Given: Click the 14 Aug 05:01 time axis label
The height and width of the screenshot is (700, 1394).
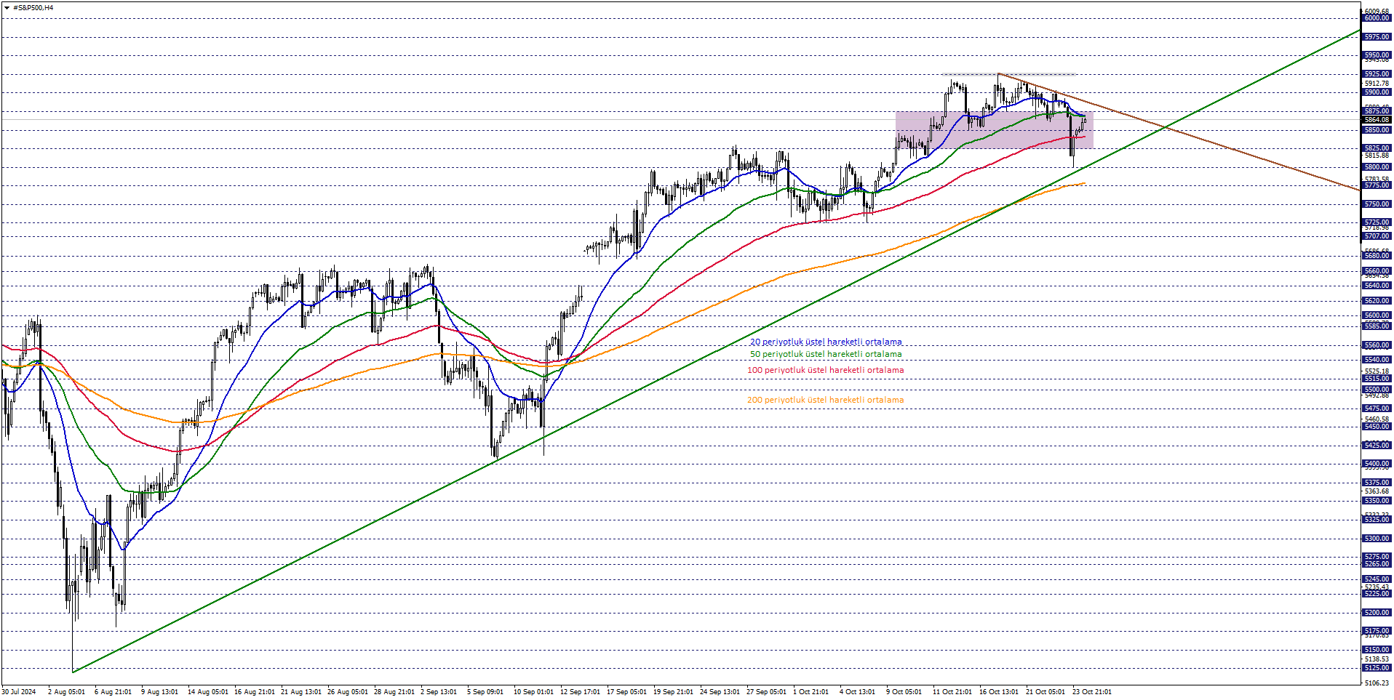Looking at the screenshot, I should click(x=208, y=692).
